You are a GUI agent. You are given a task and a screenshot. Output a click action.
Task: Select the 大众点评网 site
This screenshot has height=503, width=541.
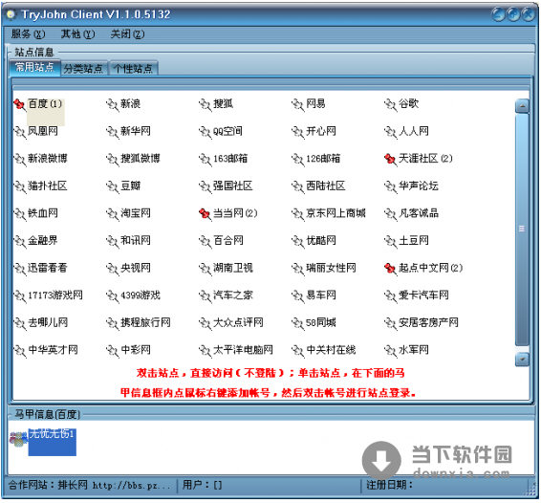coord(238,323)
